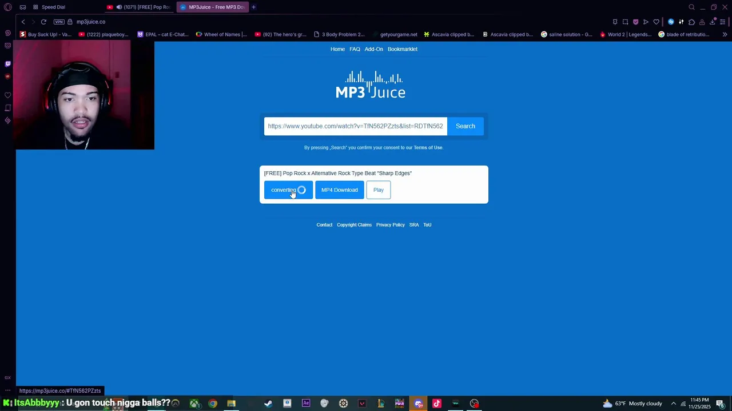Toggle the VPN badge in address bar
Viewport: 732px width, 411px height.
pos(59,22)
